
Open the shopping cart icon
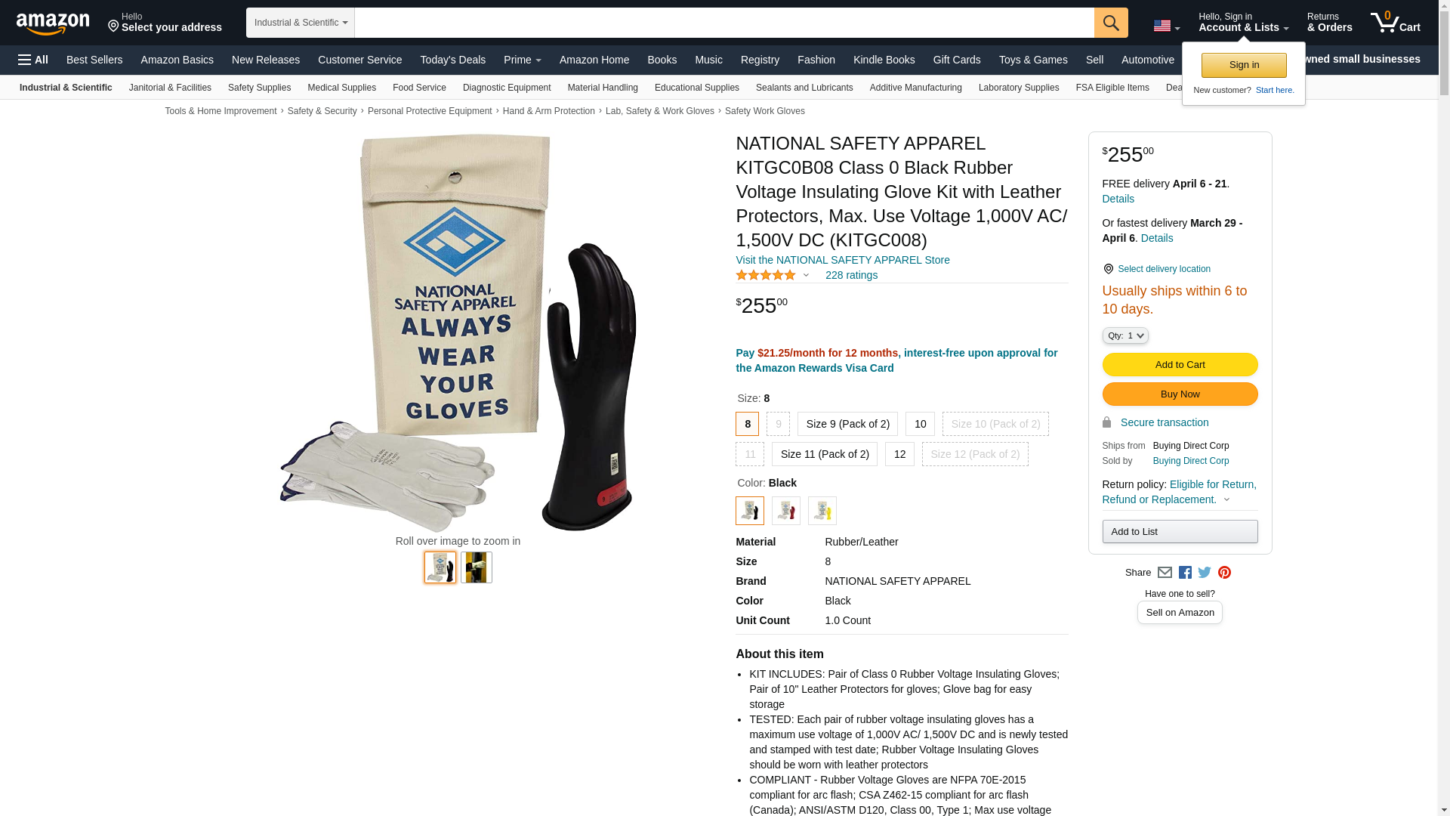[1395, 23]
